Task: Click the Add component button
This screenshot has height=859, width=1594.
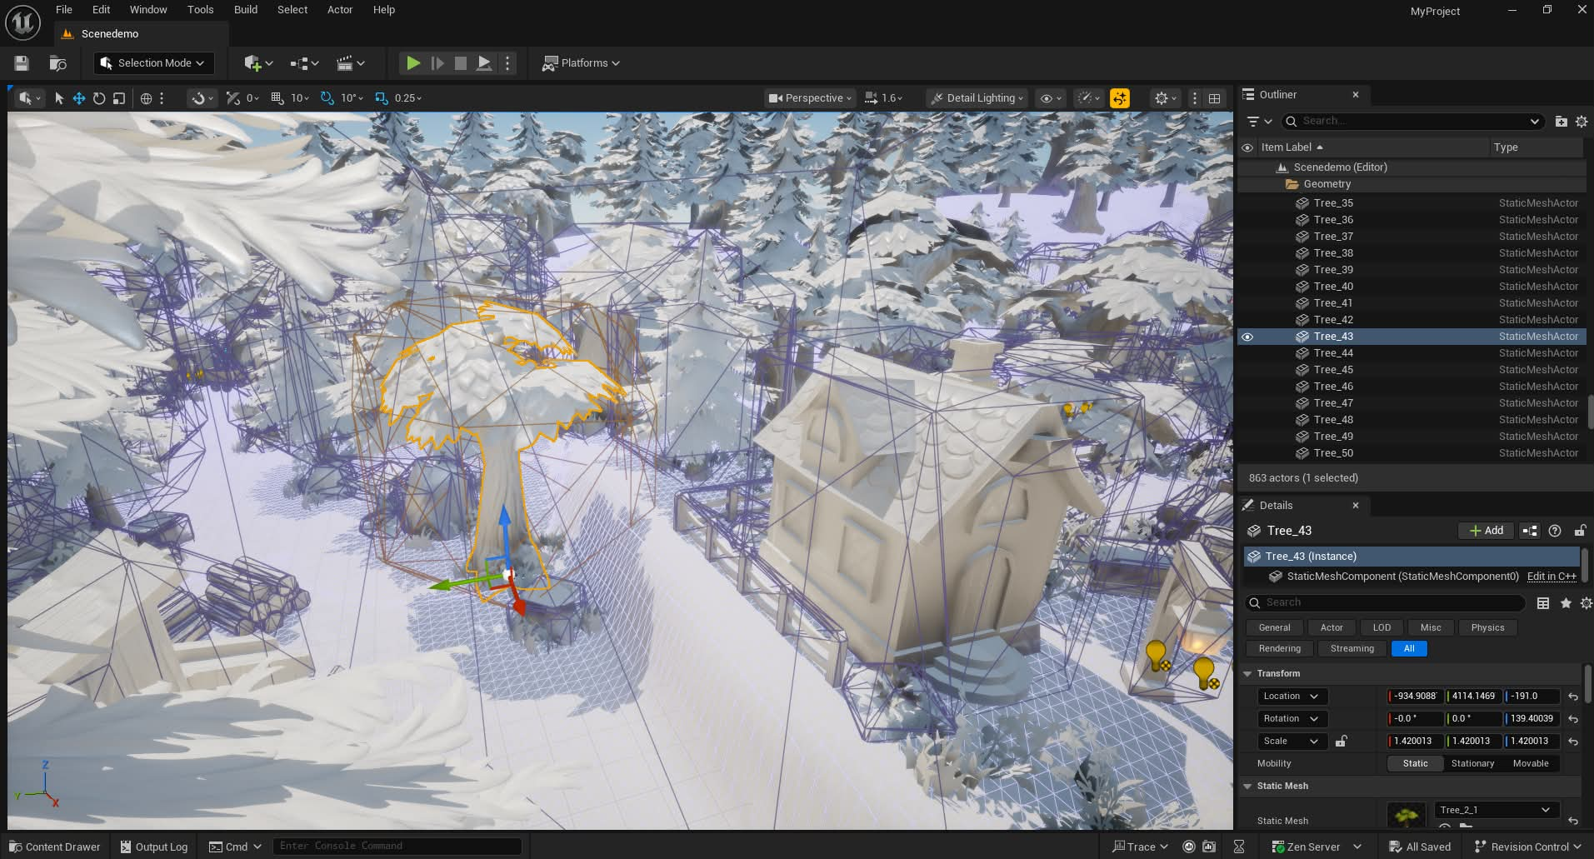Action: click(1487, 531)
